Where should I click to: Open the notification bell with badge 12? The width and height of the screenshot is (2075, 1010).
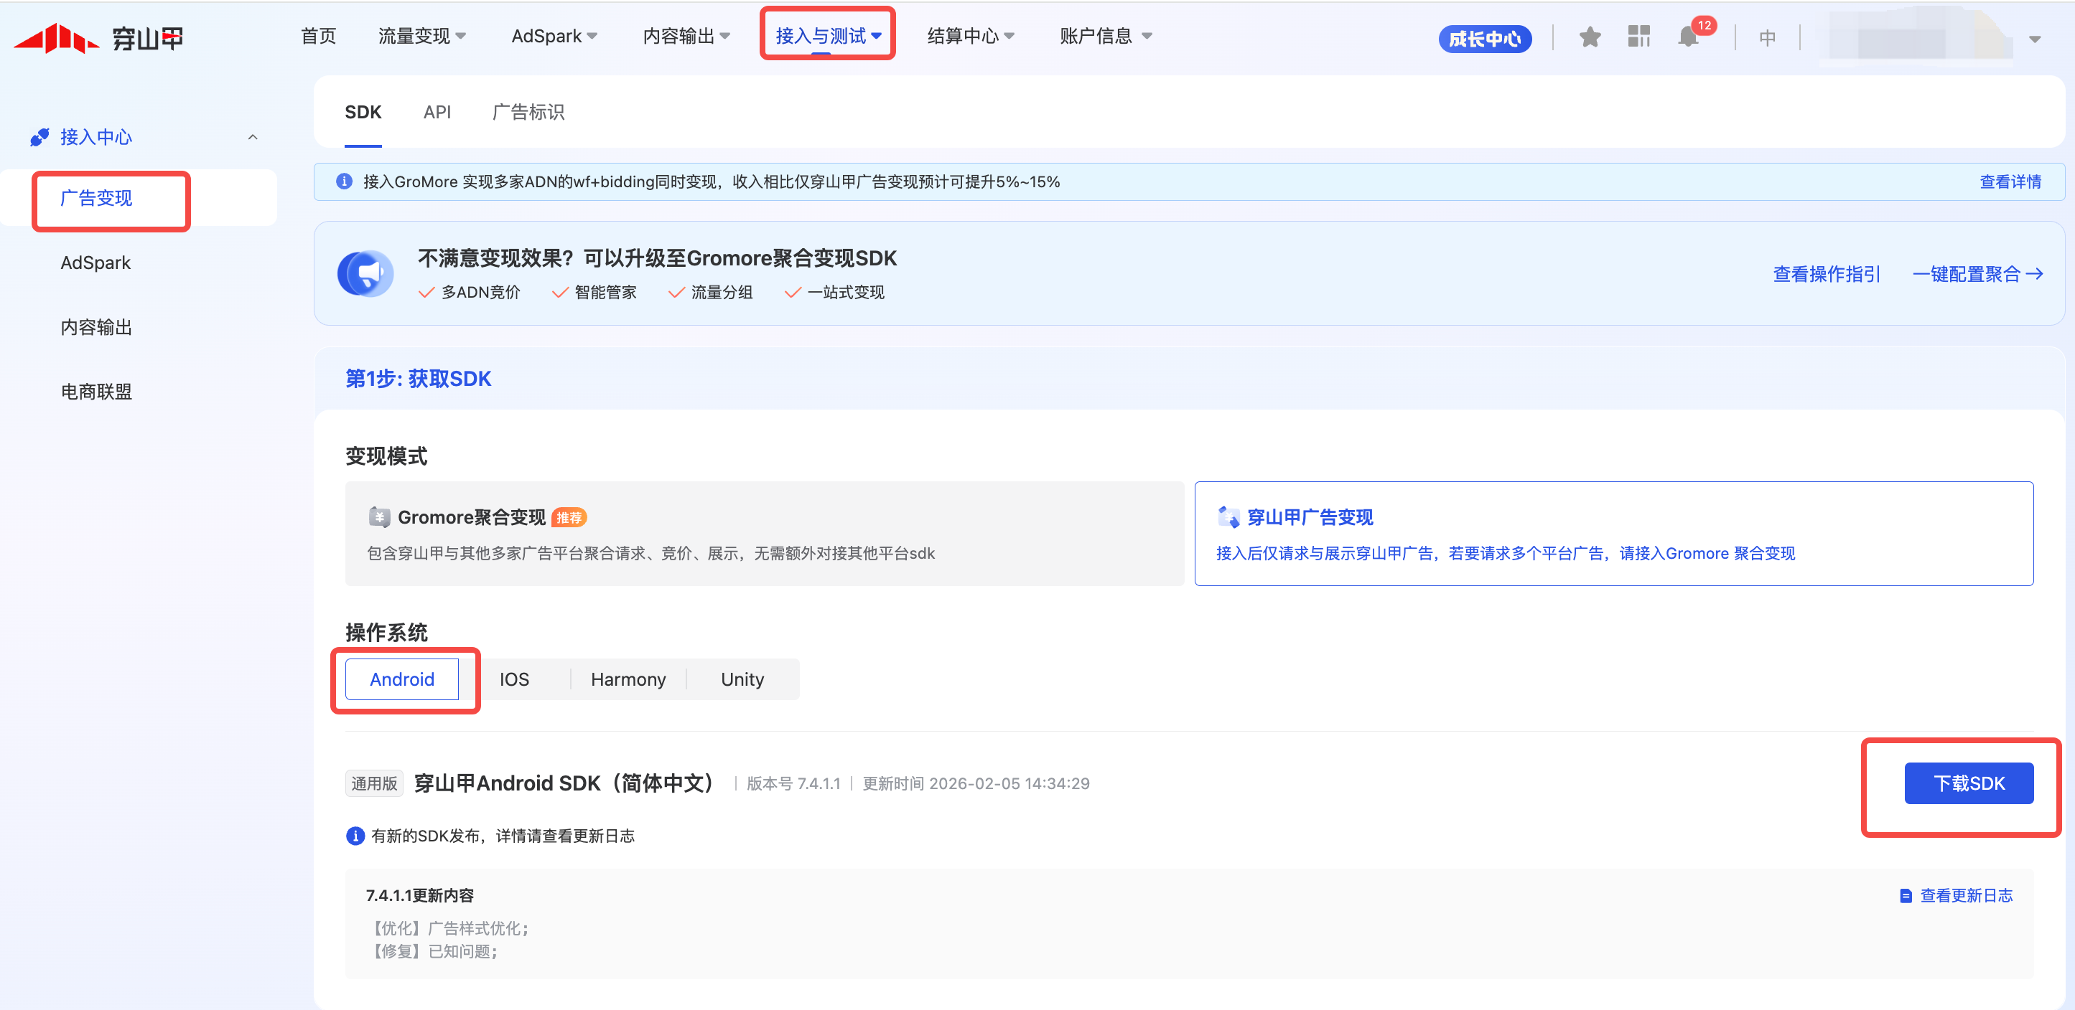click(x=1689, y=37)
